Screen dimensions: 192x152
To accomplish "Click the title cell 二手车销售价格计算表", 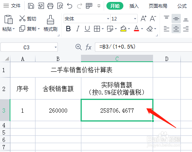I will coord(81,70).
